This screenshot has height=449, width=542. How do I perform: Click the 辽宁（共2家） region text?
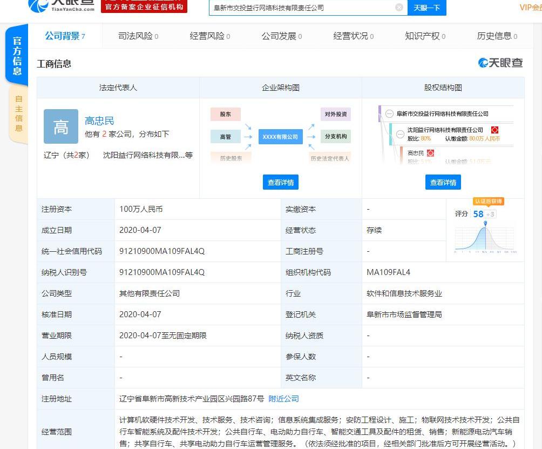[x=66, y=155]
